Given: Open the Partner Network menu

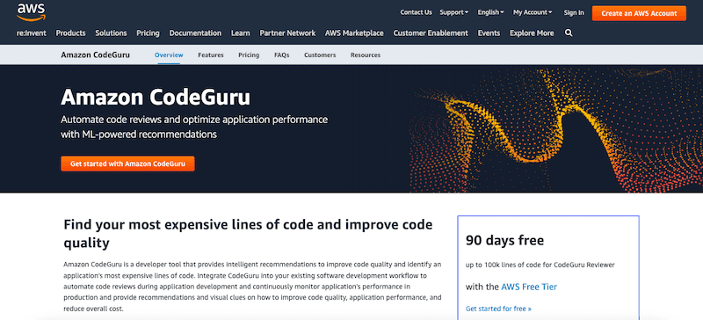Looking at the screenshot, I should (287, 33).
